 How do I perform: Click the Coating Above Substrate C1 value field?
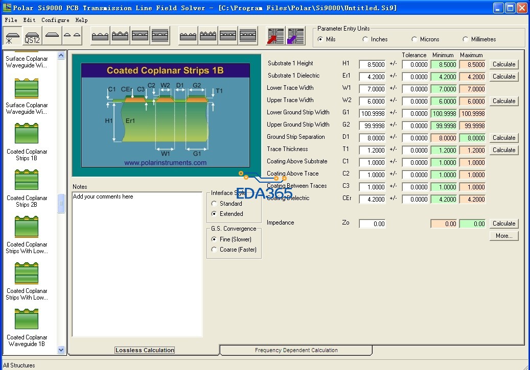tap(372, 163)
